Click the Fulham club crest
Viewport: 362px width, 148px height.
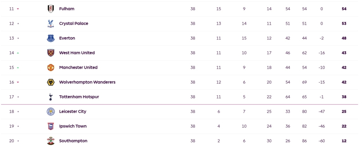(x=51, y=9)
